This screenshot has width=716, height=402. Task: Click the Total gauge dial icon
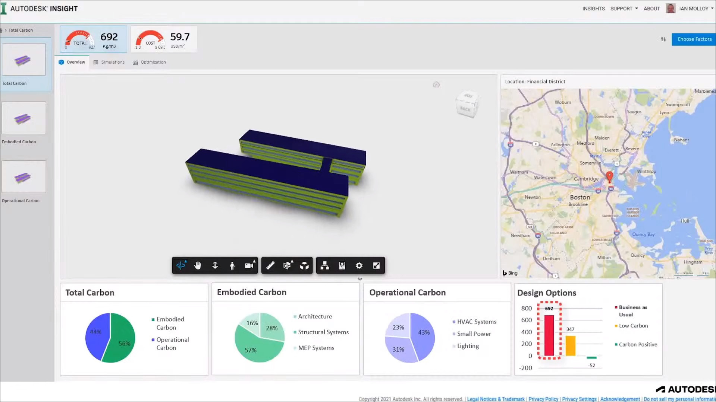point(80,39)
